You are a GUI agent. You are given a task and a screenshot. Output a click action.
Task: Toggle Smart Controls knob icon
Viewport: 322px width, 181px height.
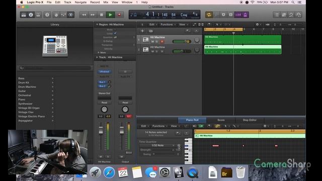coord(56,15)
